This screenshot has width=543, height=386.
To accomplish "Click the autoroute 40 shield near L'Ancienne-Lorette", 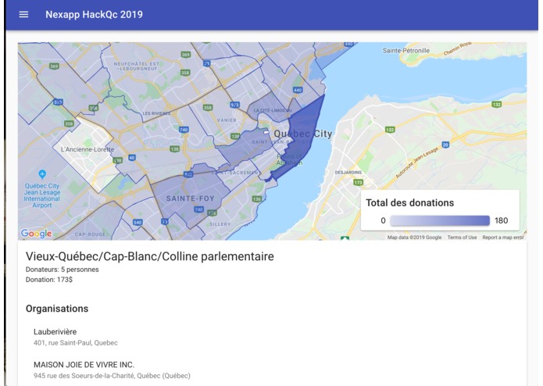I will click(131, 158).
